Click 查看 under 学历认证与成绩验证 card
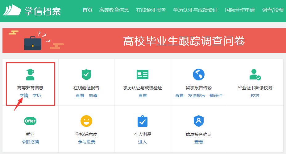The image size is (286, 154). tap(143, 95)
